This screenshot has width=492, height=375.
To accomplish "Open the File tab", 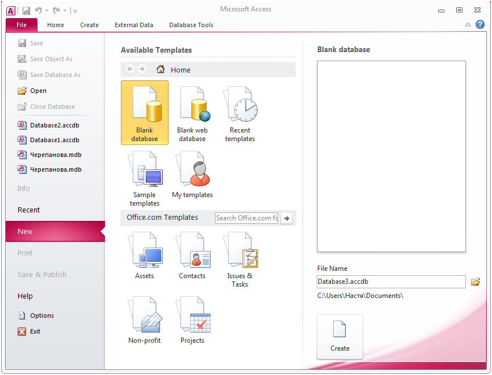I will [x=22, y=25].
